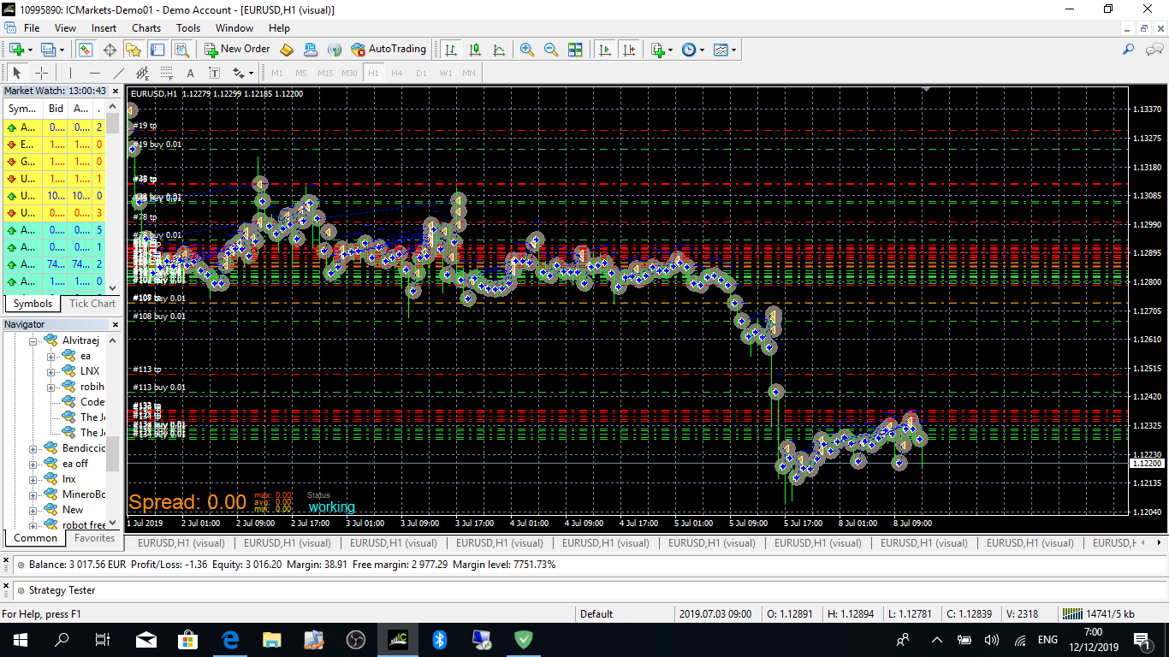
Task: Switch to the D1 timeframe
Action: coord(421,74)
